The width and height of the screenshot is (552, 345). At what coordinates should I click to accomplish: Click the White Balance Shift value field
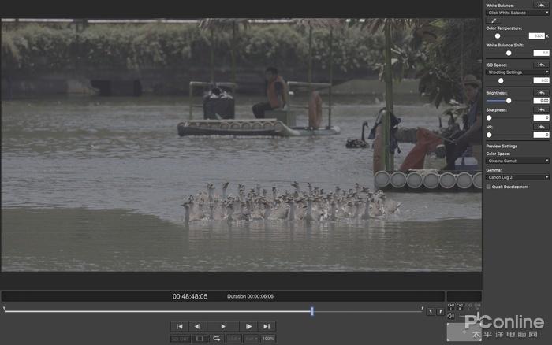[541, 53]
